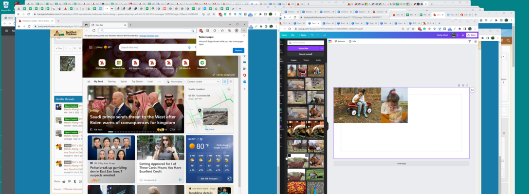The width and height of the screenshot is (529, 194).
Task: Click Like this background link
Action: [x=224, y=75]
